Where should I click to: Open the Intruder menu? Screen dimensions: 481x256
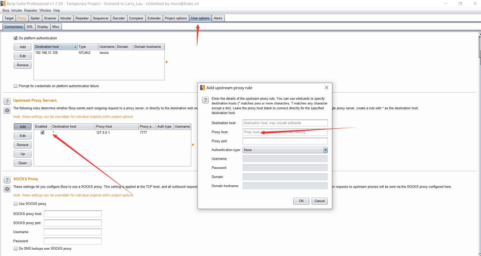pos(17,10)
